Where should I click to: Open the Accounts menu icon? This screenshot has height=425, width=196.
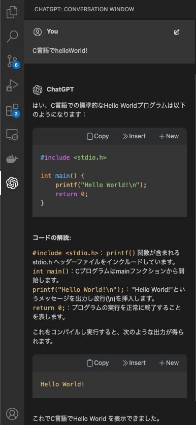coord(12,414)
